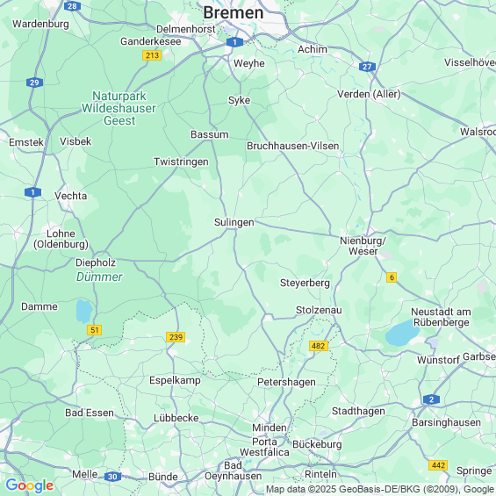Image resolution: width=496 pixels, height=496 pixels.
Task: Select the Sulingen town label
Action: point(234,222)
